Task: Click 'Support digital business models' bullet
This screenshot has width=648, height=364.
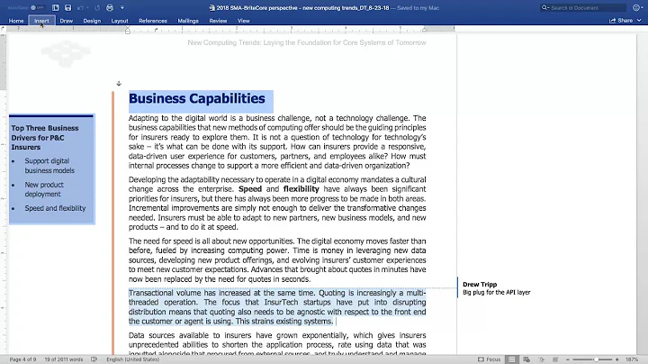Action: pos(49,166)
